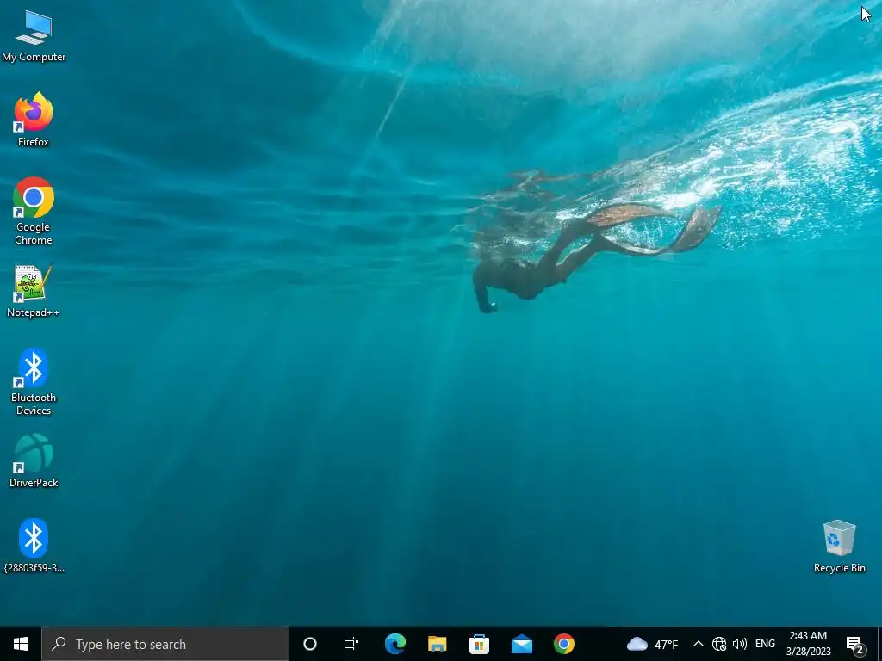The width and height of the screenshot is (882, 661).
Task: Open Task View in the taskbar
Action: 351,644
